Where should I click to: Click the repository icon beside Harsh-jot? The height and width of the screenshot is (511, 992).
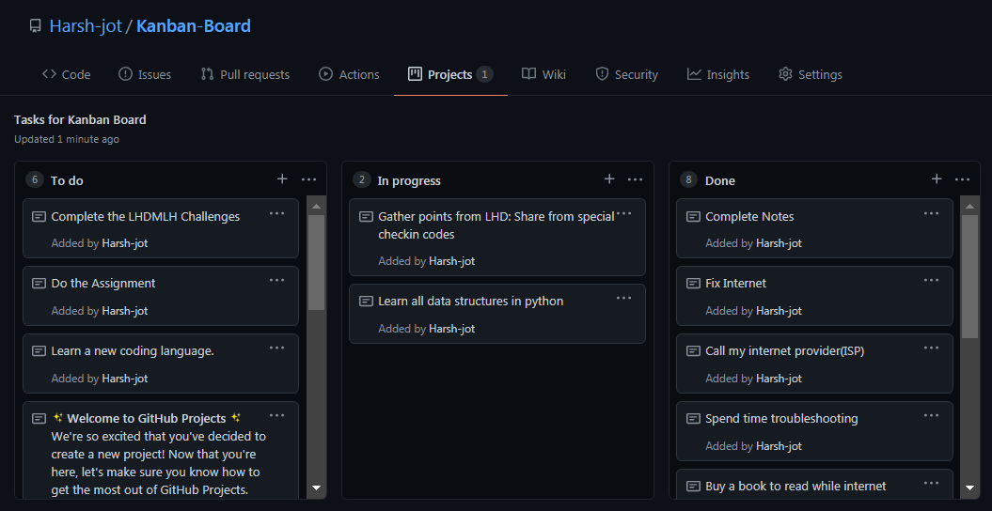pos(36,26)
